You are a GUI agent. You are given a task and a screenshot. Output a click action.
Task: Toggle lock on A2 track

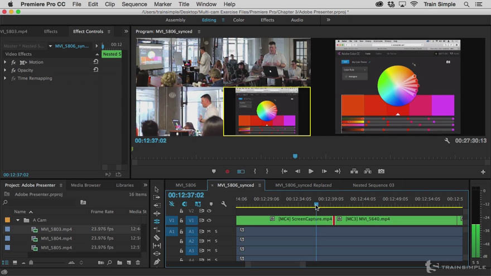(181, 241)
